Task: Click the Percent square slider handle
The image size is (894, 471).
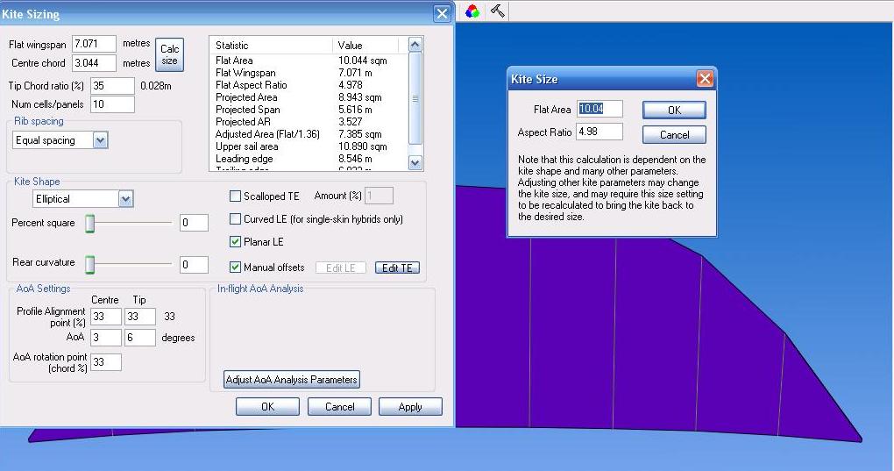Action: pos(89,224)
